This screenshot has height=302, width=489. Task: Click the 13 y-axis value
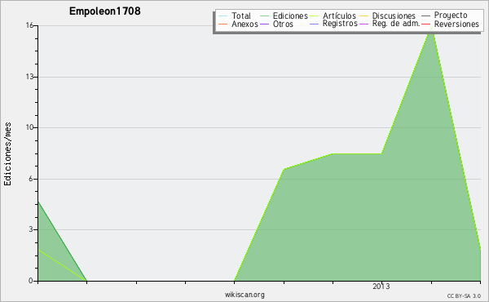point(29,77)
